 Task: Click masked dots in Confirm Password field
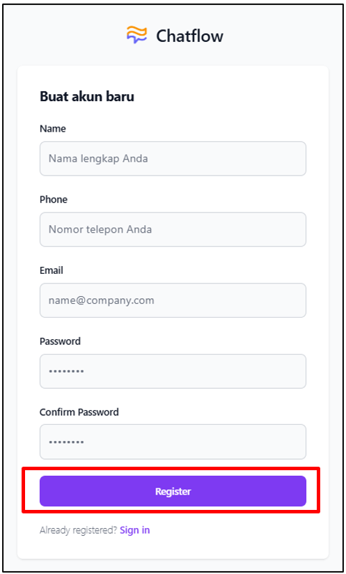click(67, 442)
